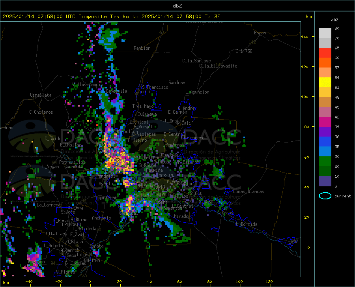
Task: Click the 'Ugarteche' map label
Action: 106,198
